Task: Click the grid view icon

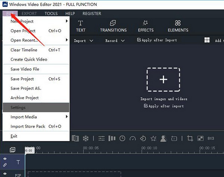Action: coord(207,40)
